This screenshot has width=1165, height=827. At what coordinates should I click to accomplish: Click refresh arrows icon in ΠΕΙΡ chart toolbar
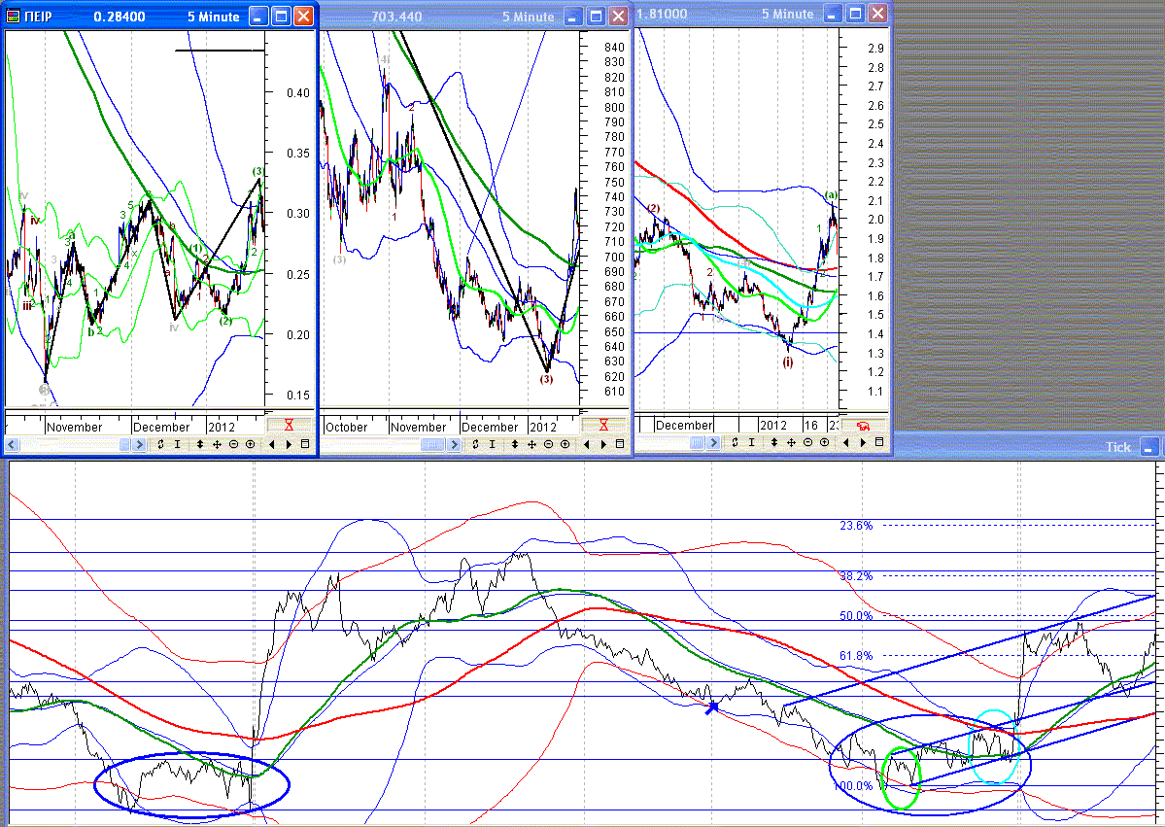[x=160, y=444]
